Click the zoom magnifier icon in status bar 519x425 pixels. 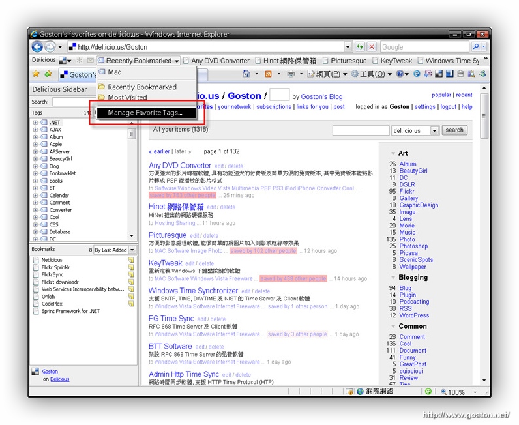point(443,392)
